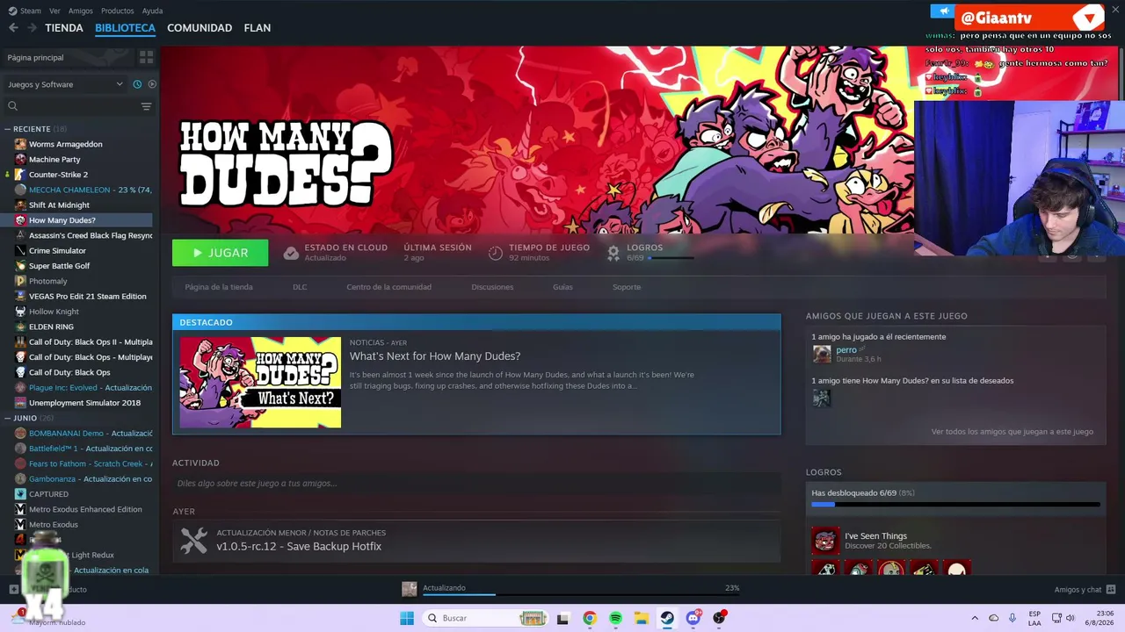Screen dimensions: 1125x632
Task: Open the Ayuda menu
Action: [x=152, y=11]
